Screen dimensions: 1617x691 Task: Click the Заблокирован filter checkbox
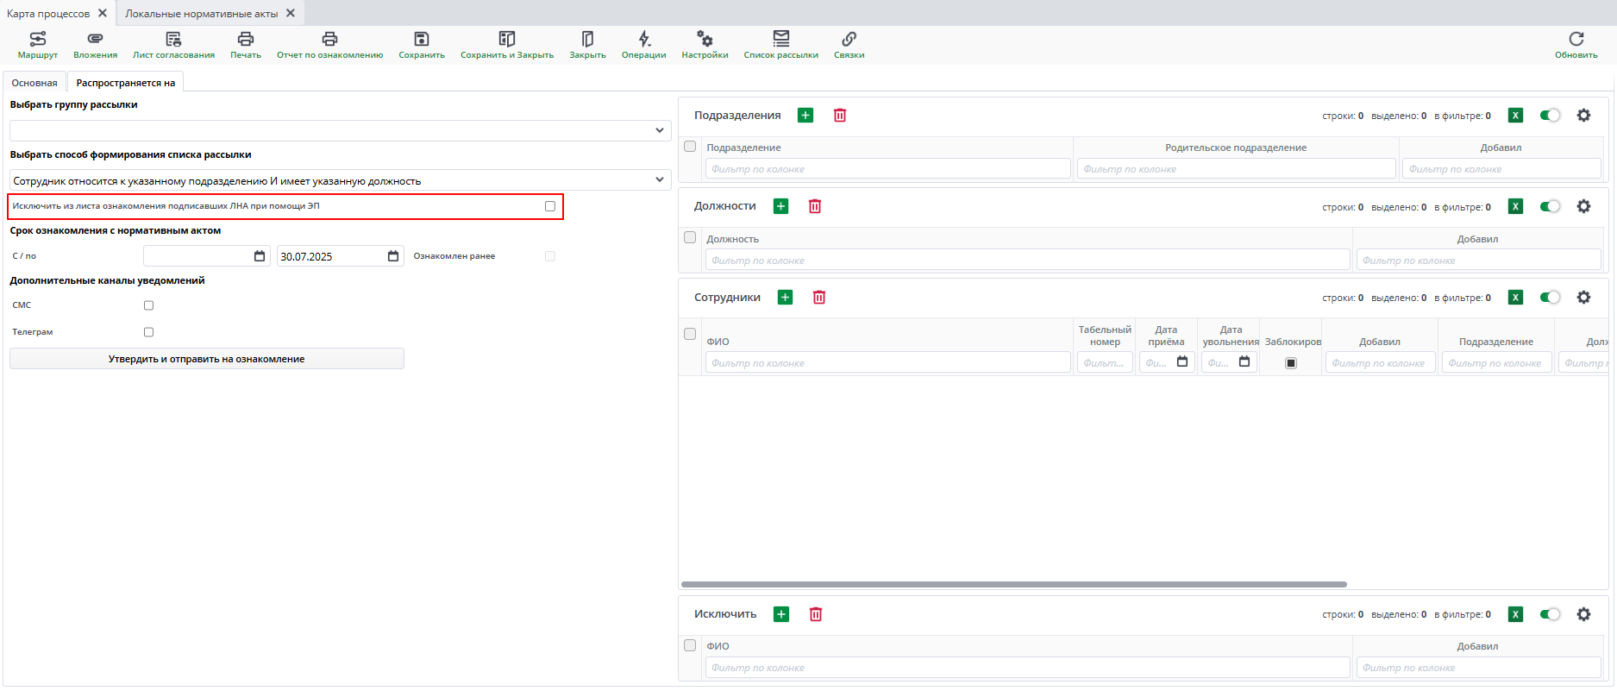[x=1291, y=363]
